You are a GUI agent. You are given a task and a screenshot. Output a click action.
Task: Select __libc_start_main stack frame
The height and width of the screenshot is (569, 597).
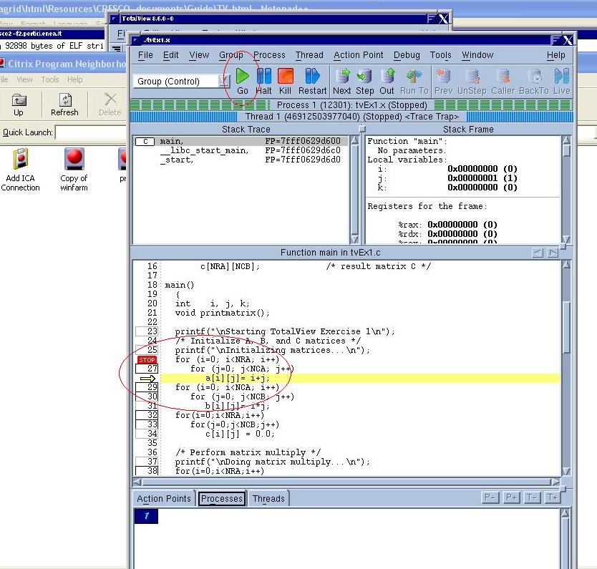(241, 151)
